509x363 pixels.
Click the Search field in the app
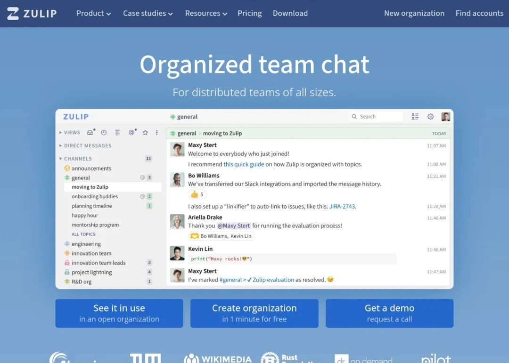pos(377,116)
